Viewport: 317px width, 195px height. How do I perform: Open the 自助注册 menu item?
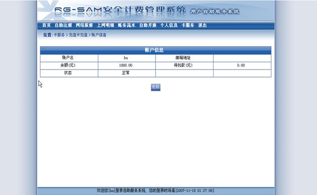click(x=63, y=25)
